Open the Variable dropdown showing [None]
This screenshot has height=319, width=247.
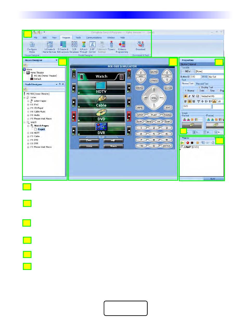click(209, 71)
